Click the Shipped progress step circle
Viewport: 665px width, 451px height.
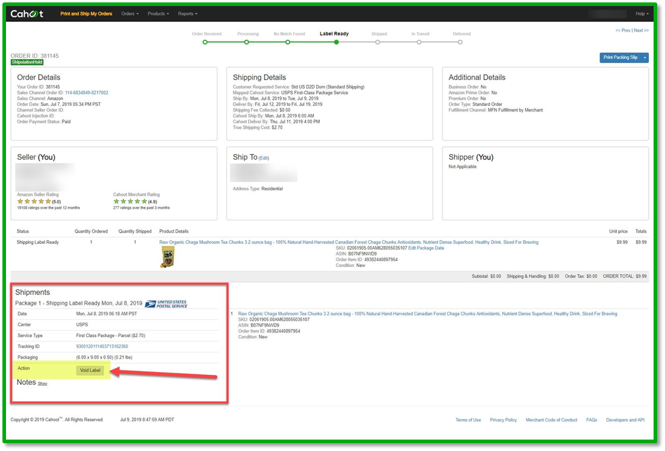[377, 42]
